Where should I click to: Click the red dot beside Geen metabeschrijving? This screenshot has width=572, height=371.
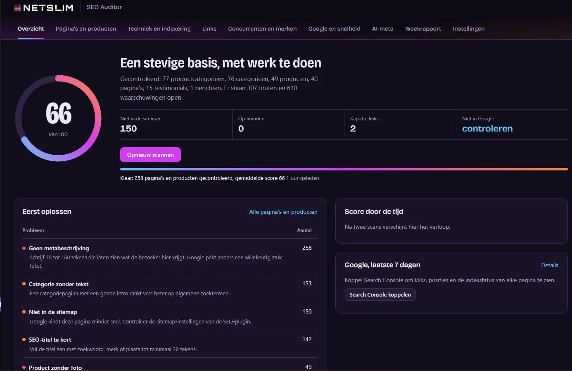click(x=24, y=248)
